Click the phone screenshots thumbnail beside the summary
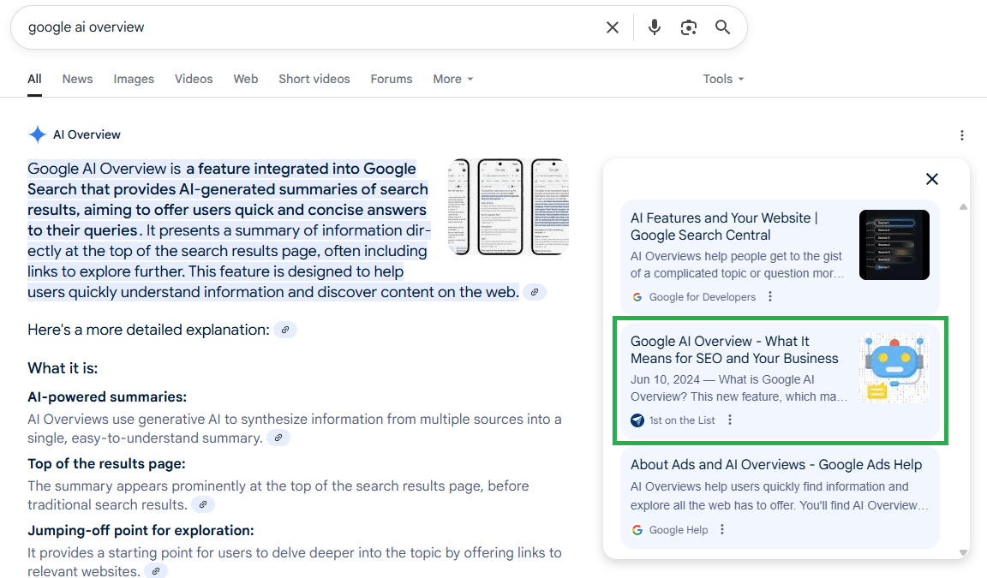This screenshot has width=987, height=578. [509, 206]
